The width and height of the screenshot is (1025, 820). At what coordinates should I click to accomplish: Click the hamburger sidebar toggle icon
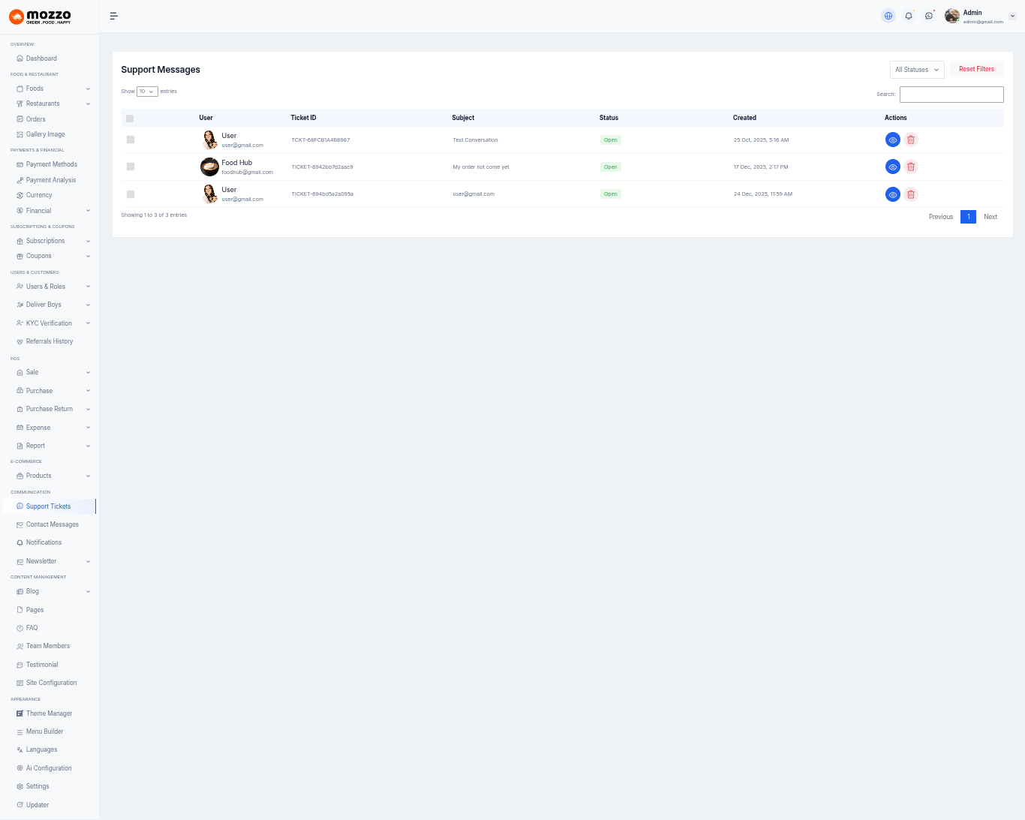click(x=114, y=16)
